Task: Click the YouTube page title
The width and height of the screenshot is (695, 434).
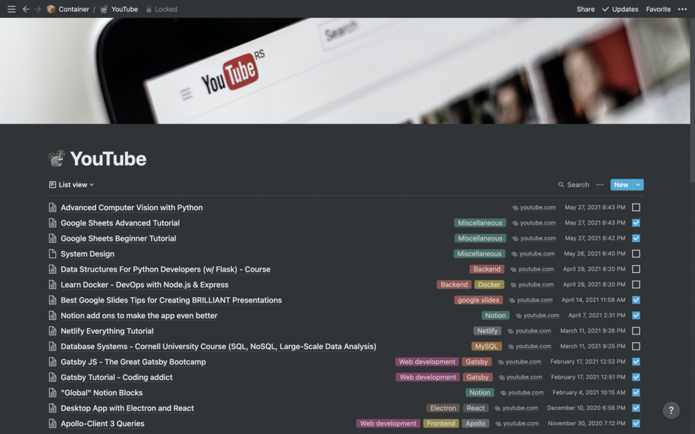Action: [x=108, y=158]
